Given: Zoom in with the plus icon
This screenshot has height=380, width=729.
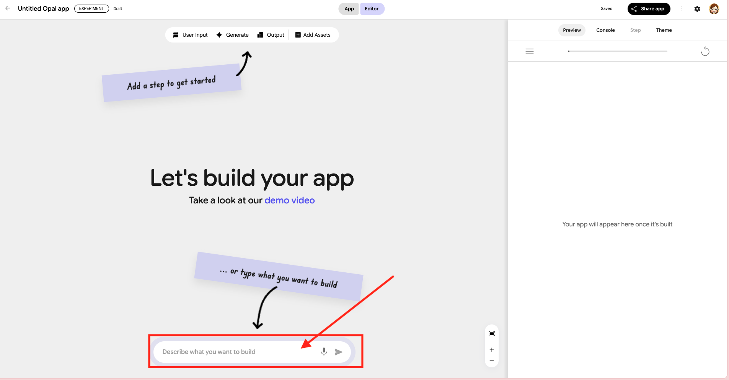Looking at the screenshot, I should [492, 350].
